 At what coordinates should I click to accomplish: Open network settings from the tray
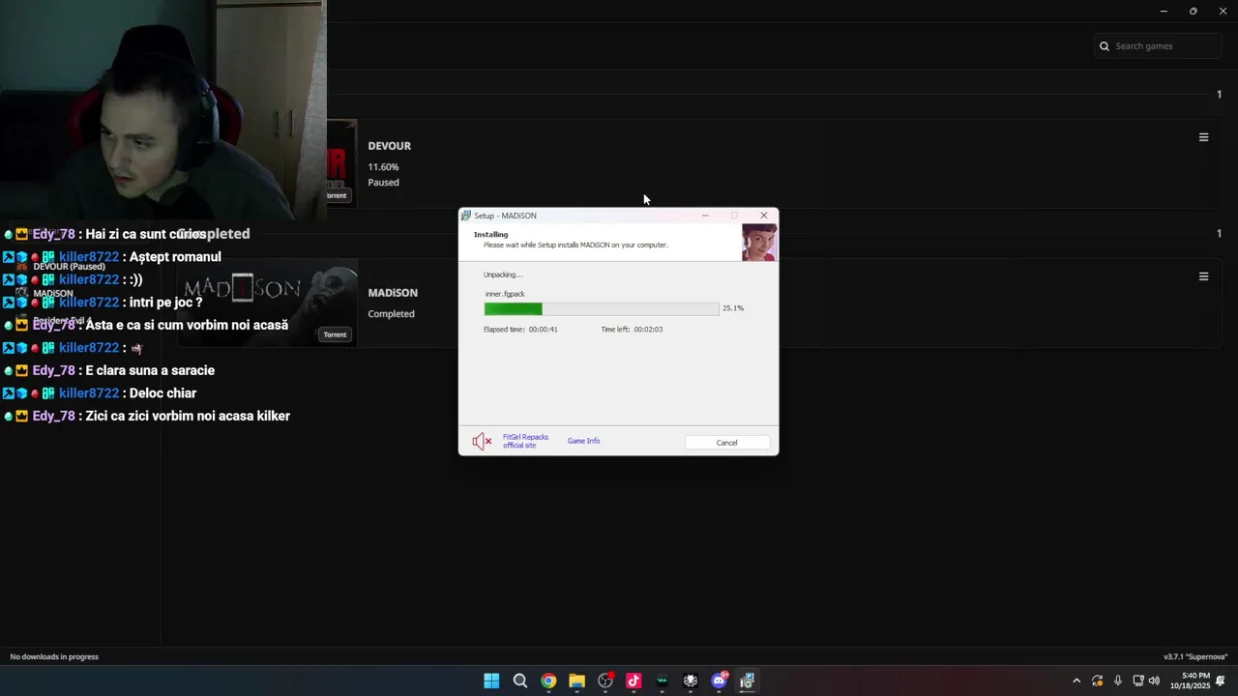(x=1138, y=681)
